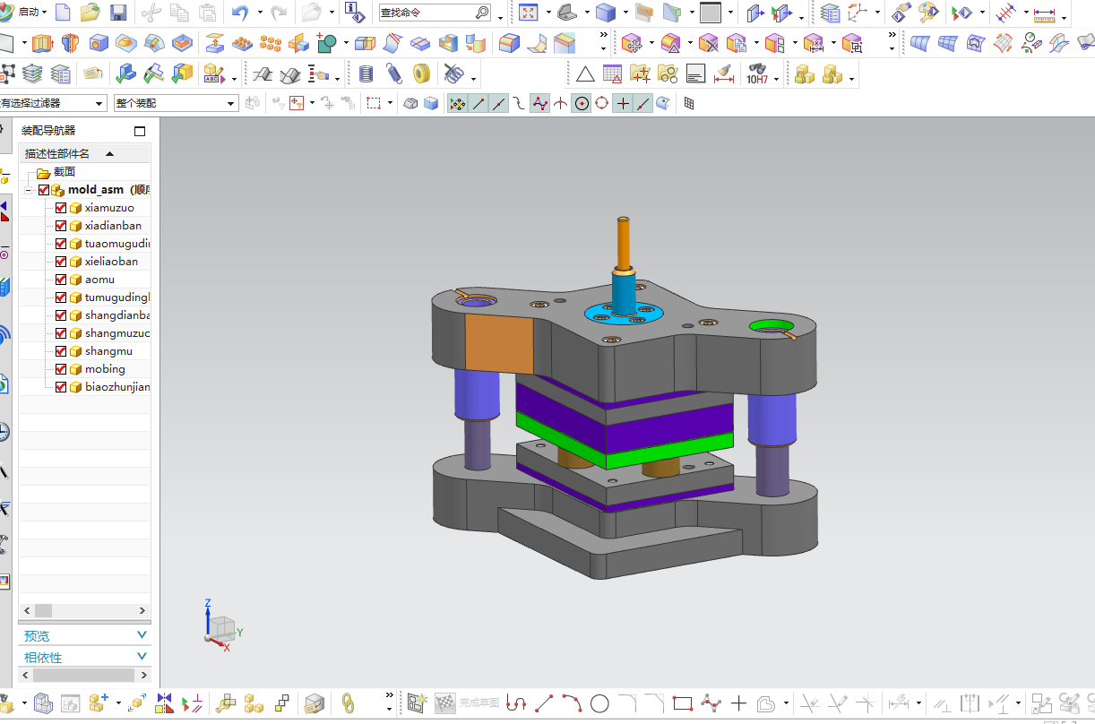Screen dimensions: 1095x724
Task: Click the Fit view icon
Action: (x=528, y=13)
